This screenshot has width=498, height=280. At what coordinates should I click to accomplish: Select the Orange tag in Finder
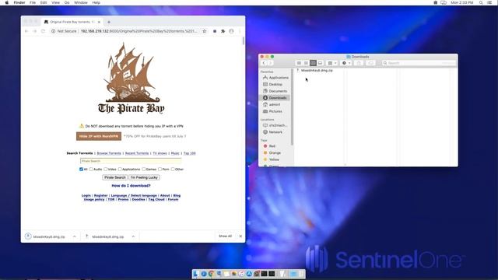272,152
